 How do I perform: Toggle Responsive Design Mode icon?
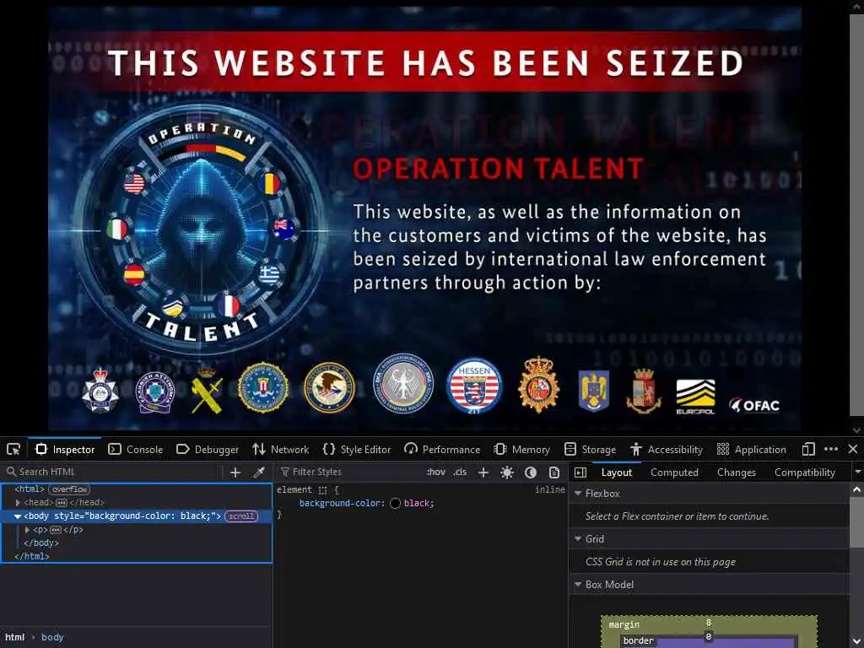coord(807,449)
